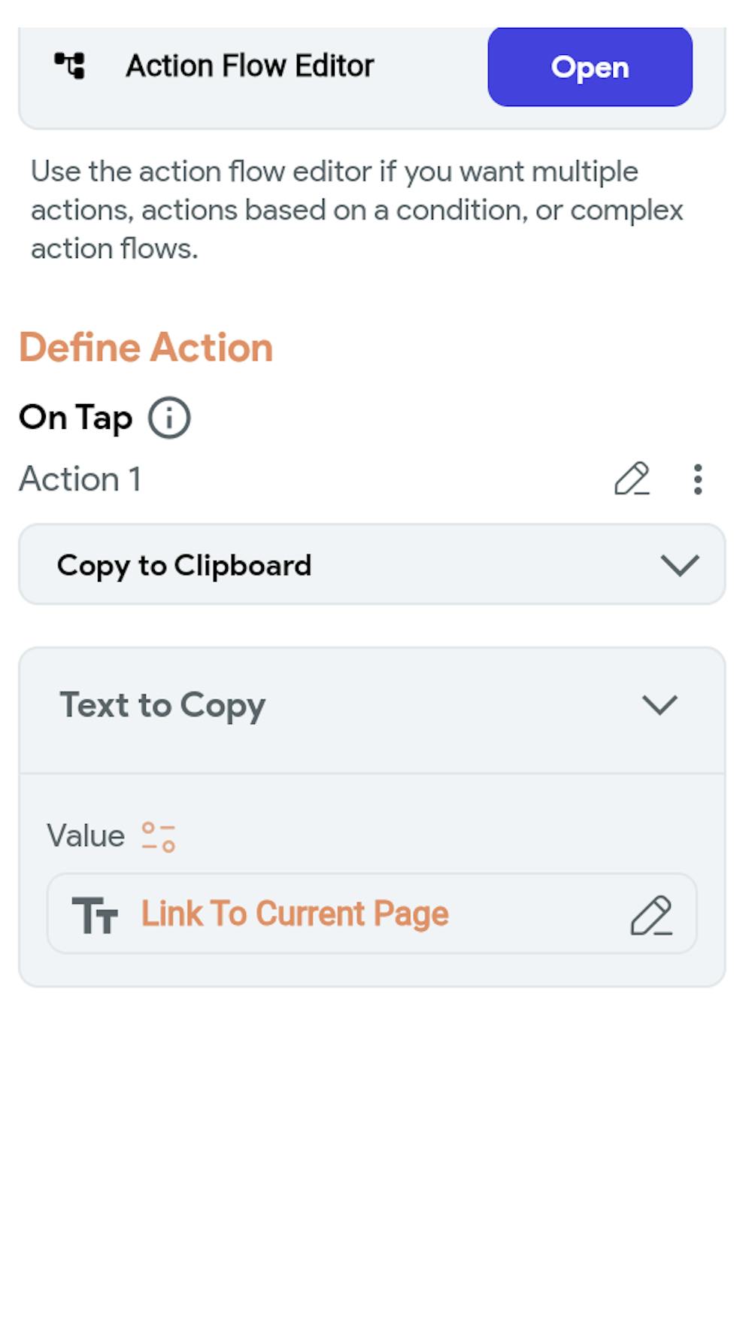
Task: Click the Action 1 label
Action: click(x=80, y=479)
